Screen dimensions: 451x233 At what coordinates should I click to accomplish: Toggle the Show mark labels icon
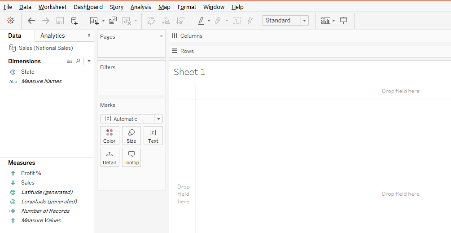pos(236,20)
